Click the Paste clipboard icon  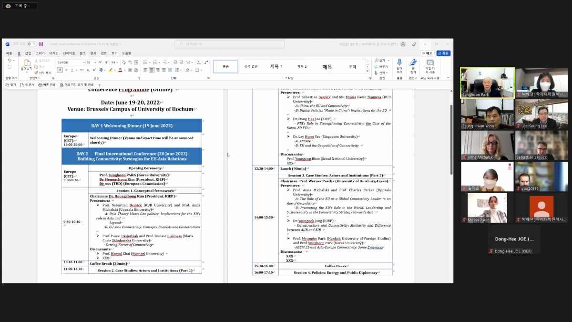pos(26,62)
